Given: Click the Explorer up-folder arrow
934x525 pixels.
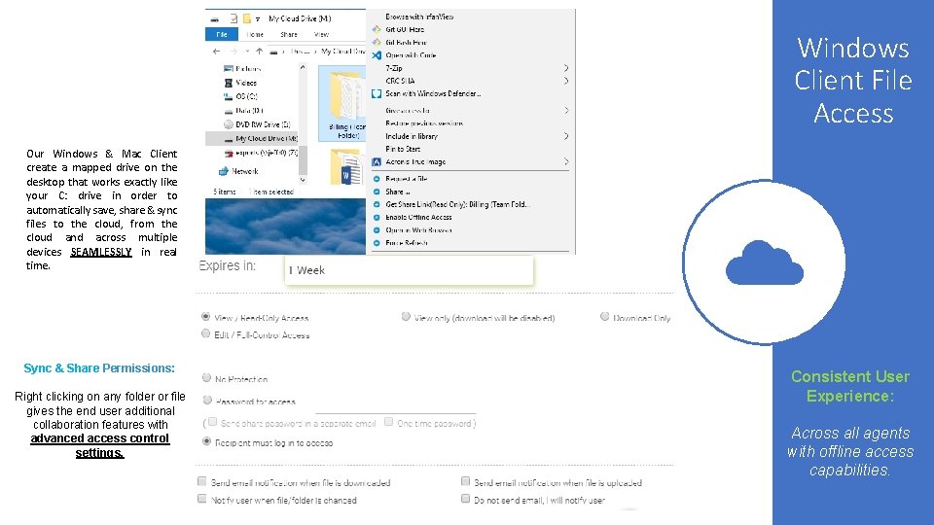Looking at the screenshot, I should coord(259,52).
